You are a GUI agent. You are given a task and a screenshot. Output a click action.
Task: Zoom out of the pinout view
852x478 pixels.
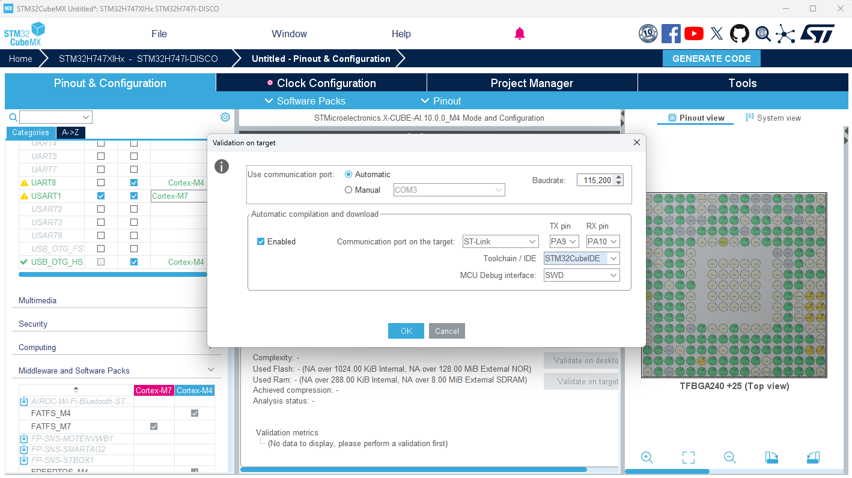729,457
